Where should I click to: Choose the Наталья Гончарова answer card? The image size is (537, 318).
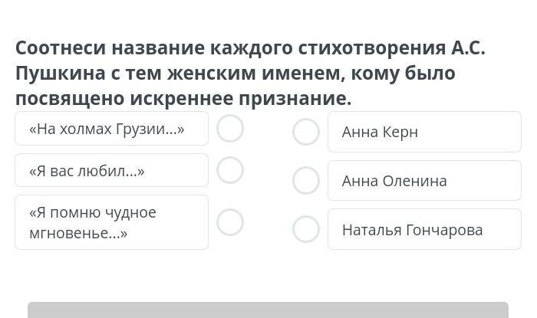424,229
